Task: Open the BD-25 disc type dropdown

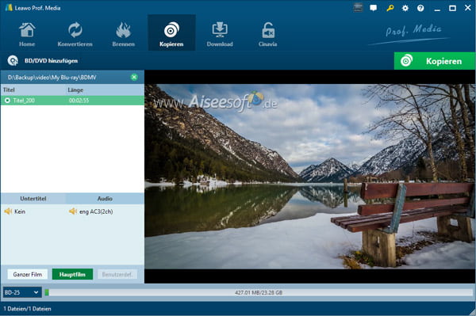Action: tap(22, 292)
